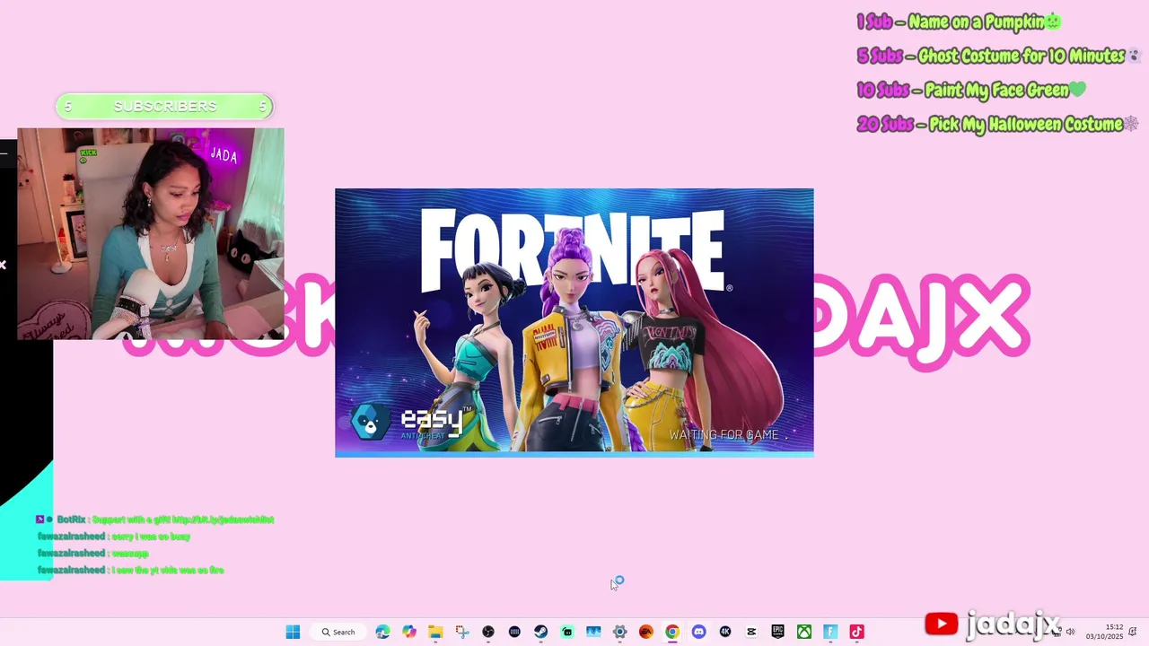Image resolution: width=1149 pixels, height=646 pixels.
Task: Open the green robot-face taskbar app
Action: 567,632
